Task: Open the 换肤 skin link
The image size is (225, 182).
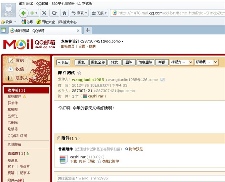Action: click(92, 46)
